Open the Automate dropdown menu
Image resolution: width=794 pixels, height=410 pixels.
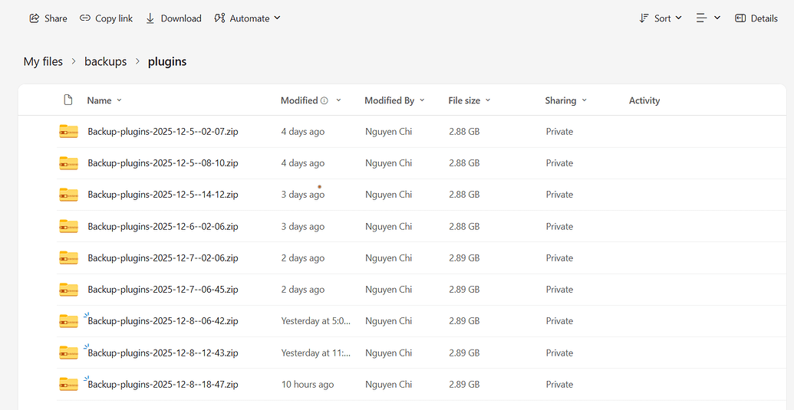click(247, 18)
